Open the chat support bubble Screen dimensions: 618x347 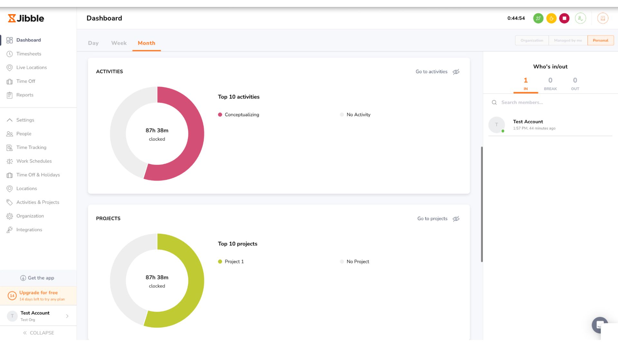tap(600, 325)
